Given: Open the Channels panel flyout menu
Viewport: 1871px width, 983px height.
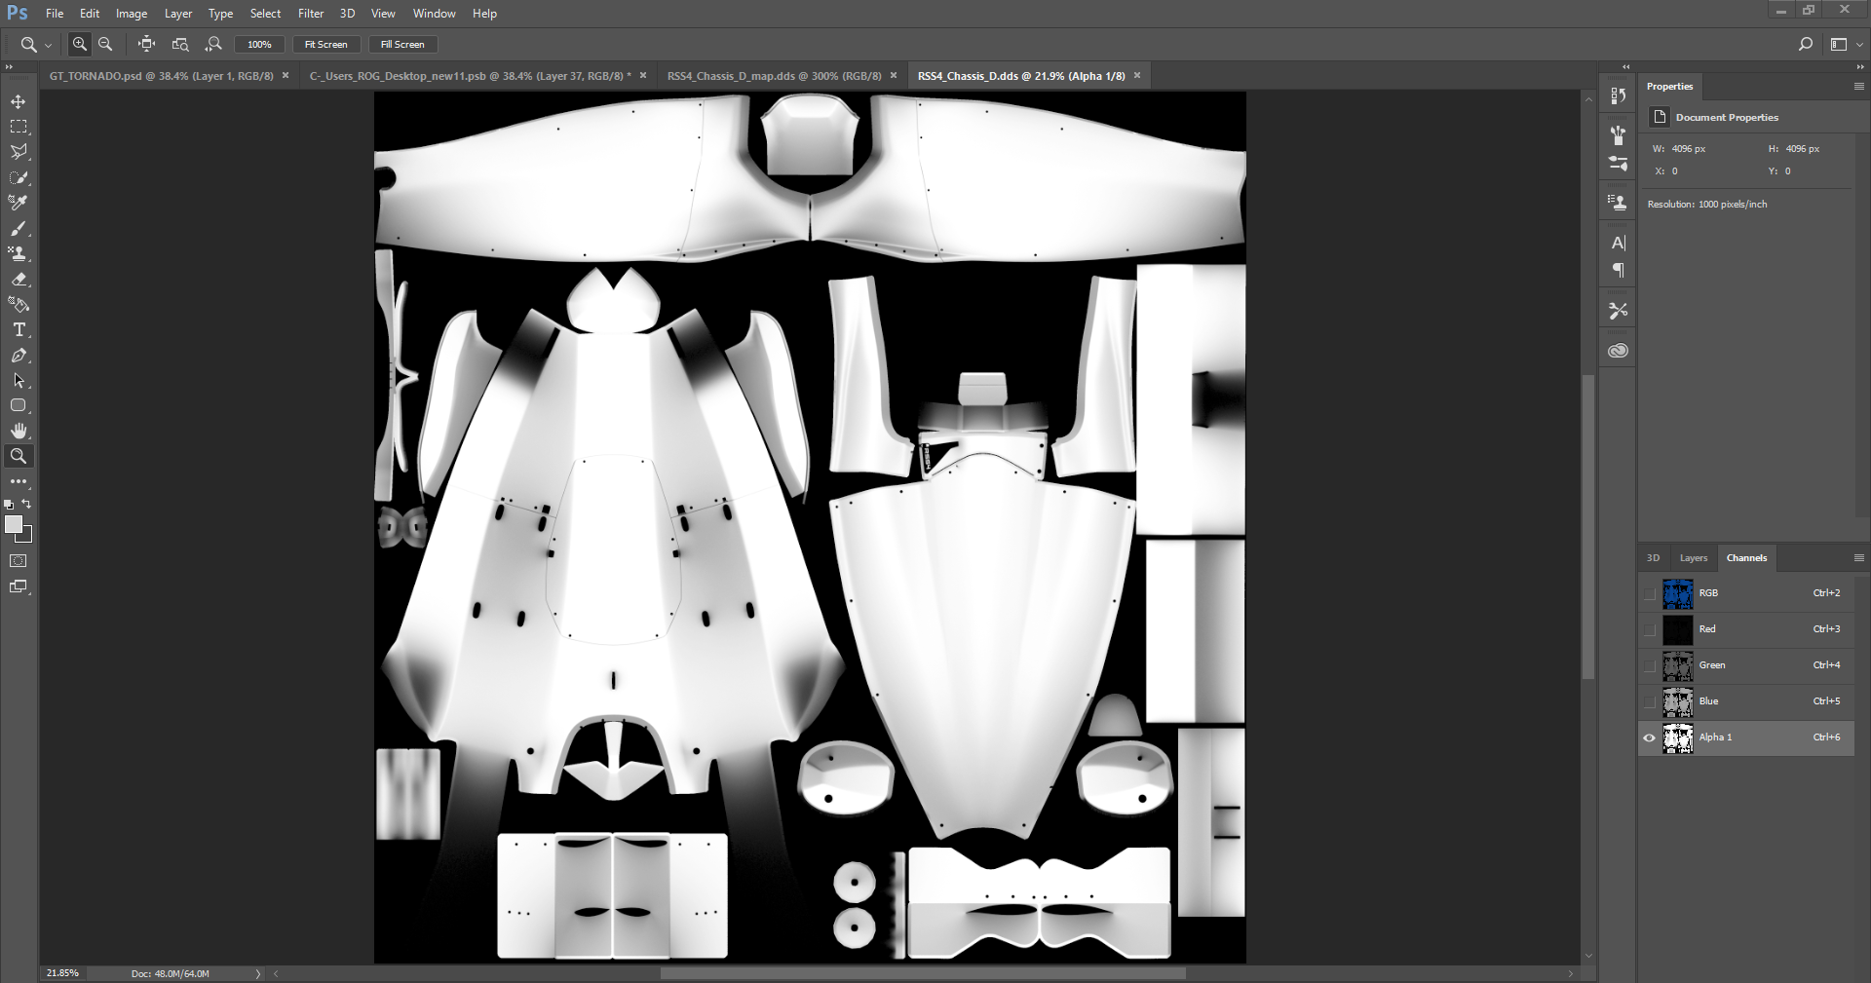Looking at the screenshot, I should (x=1858, y=558).
